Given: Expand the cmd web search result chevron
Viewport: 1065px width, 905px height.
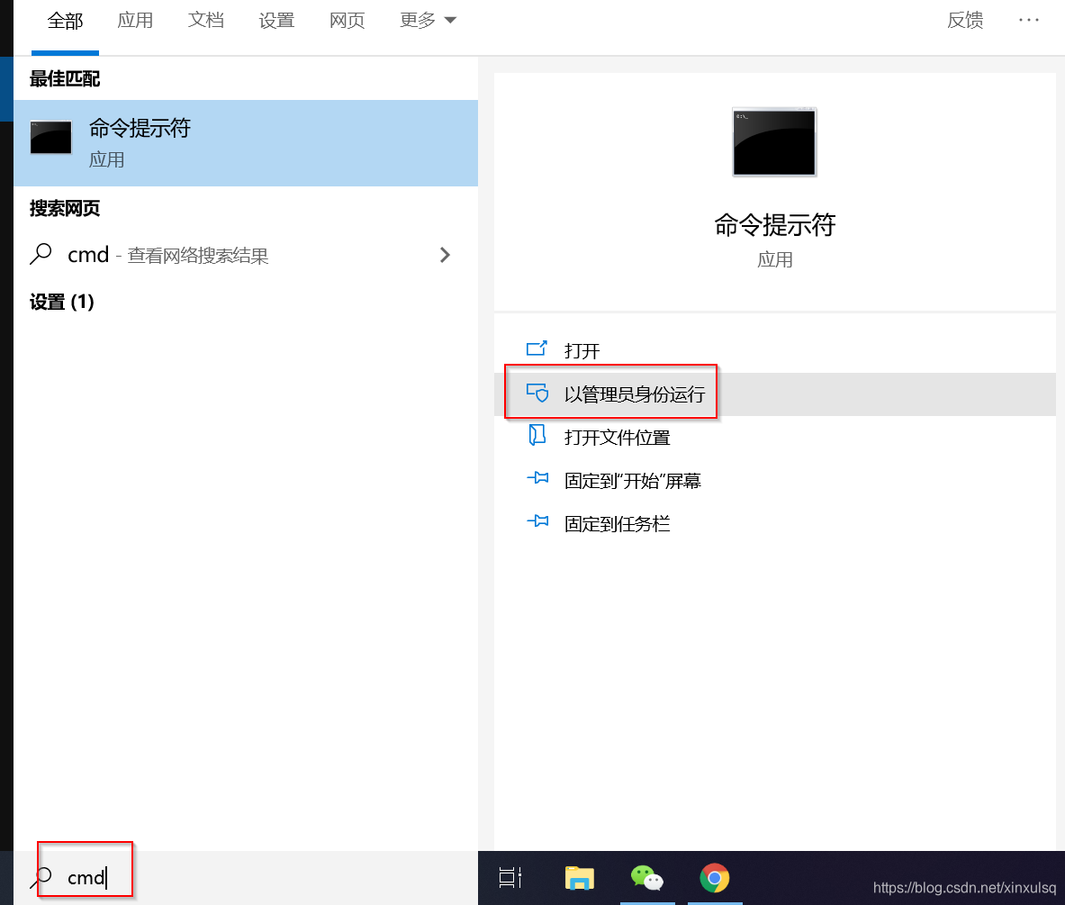Looking at the screenshot, I should click(445, 255).
